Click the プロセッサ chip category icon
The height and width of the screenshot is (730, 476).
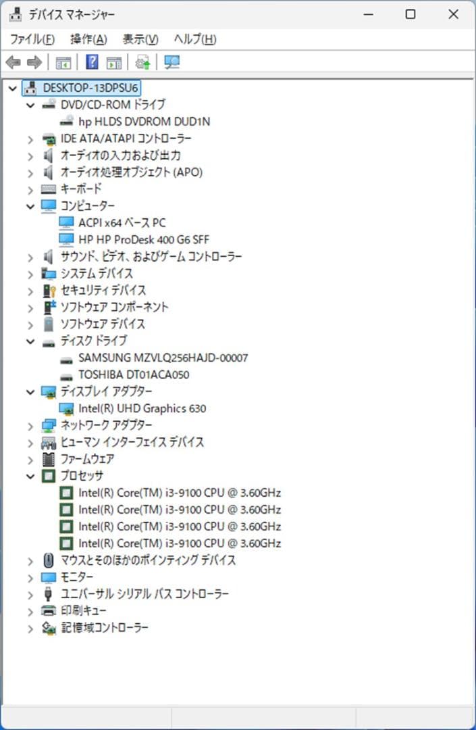tap(49, 476)
